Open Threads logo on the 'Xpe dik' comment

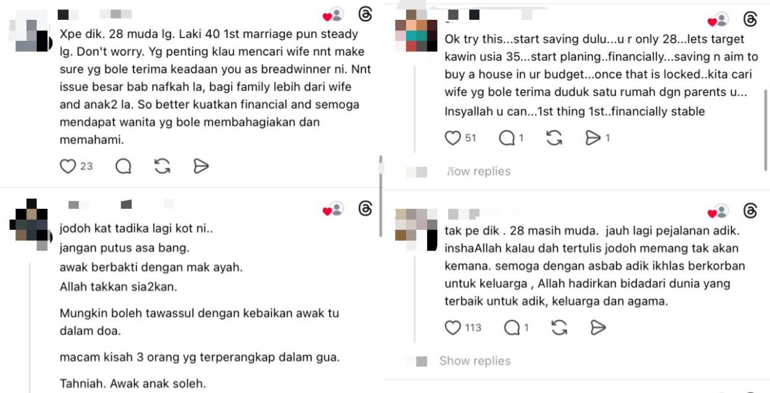[x=366, y=14]
